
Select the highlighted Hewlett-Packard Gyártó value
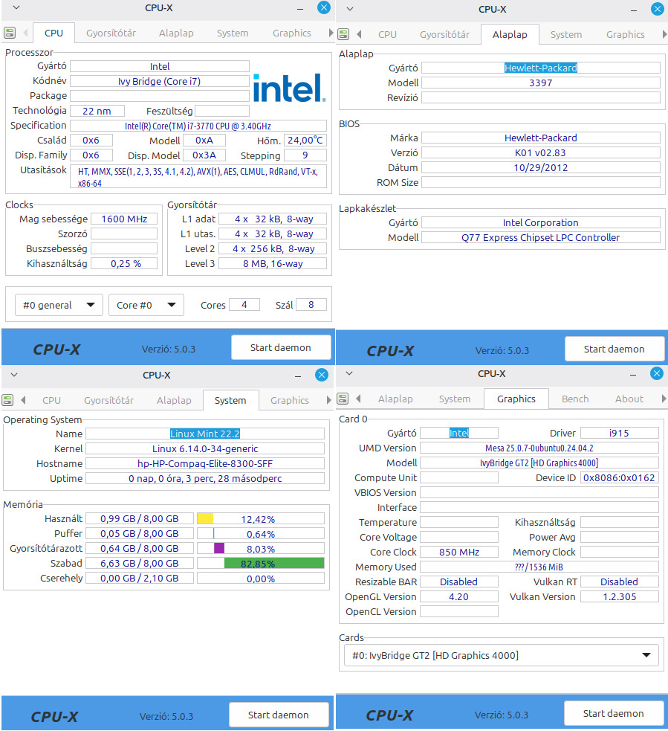click(541, 68)
